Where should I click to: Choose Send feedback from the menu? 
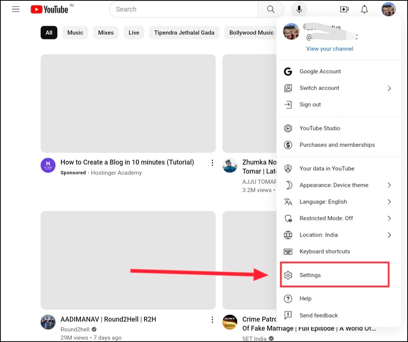[x=338, y=315]
